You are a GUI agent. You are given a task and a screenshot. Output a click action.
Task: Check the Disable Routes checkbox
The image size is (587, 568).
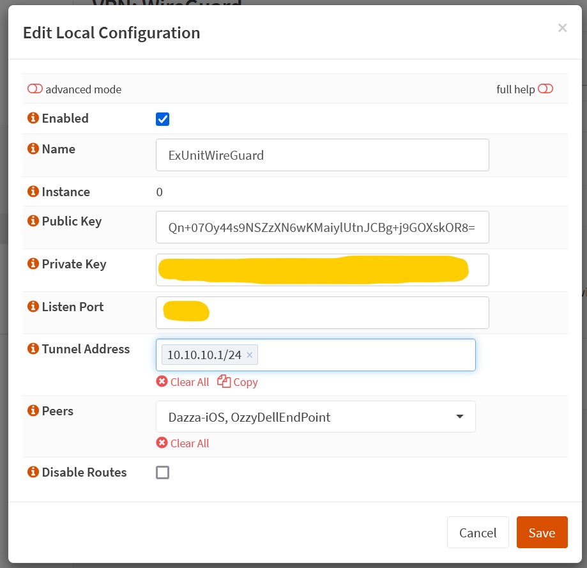pos(163,473)
